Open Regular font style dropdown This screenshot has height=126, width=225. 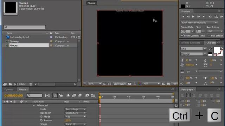click(x=205, y=54)
